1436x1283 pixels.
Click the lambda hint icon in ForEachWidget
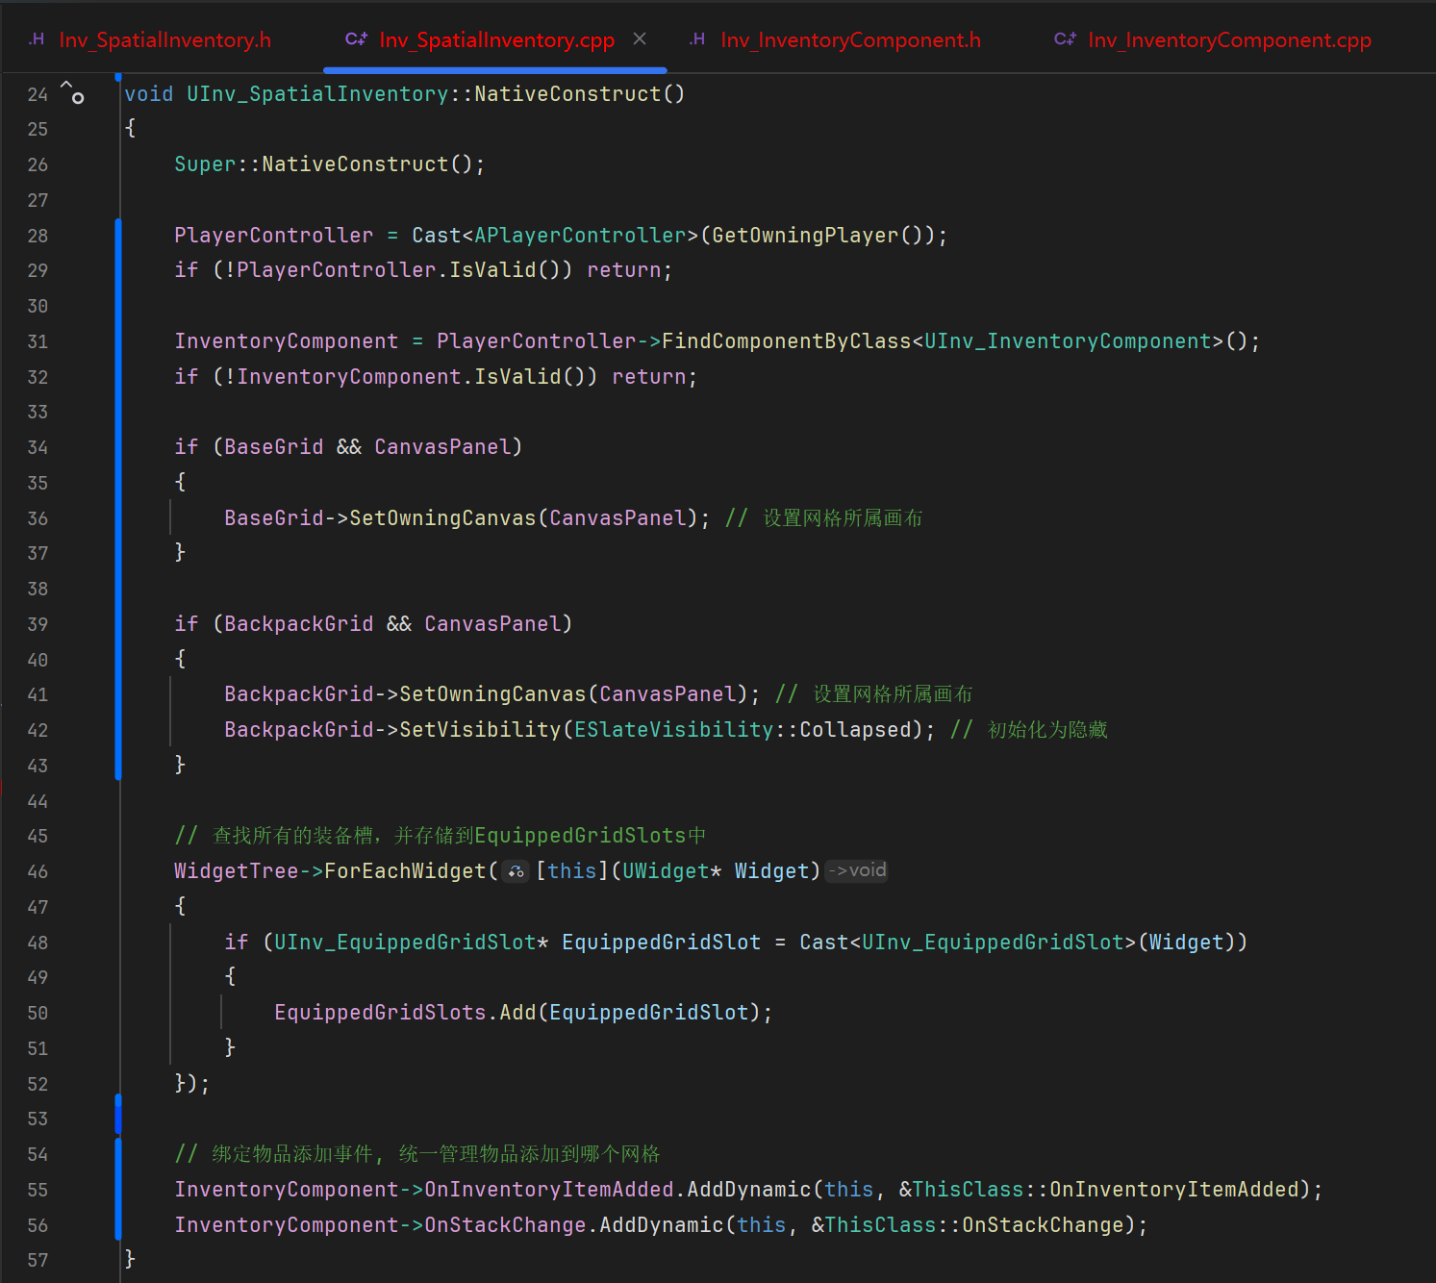516,872
